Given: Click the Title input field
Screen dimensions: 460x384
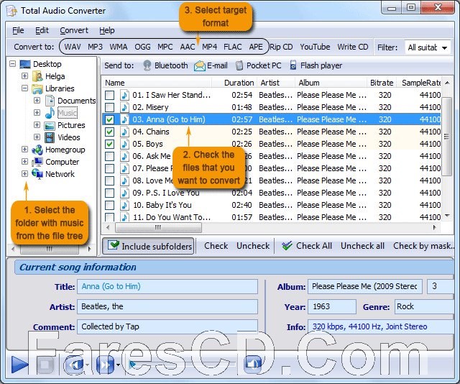Looking at the screenshot, I should point(167,286).
